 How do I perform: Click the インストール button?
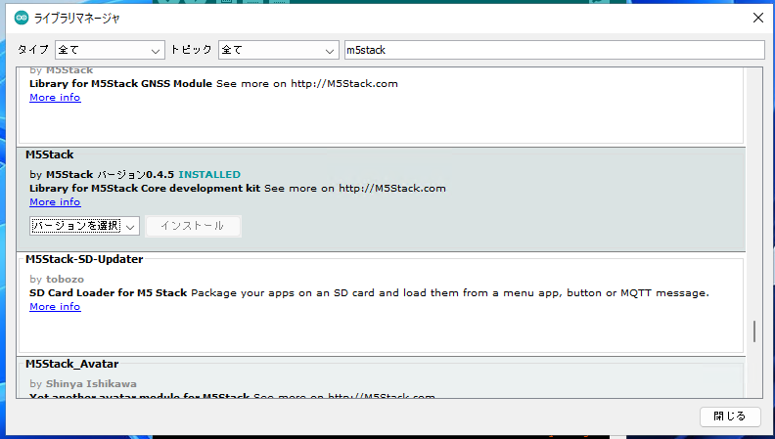193,226
